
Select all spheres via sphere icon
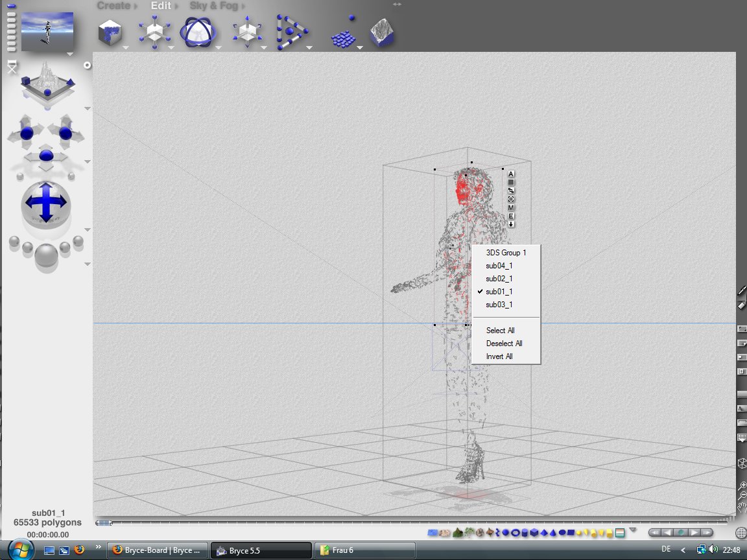[x=506, y=532]
